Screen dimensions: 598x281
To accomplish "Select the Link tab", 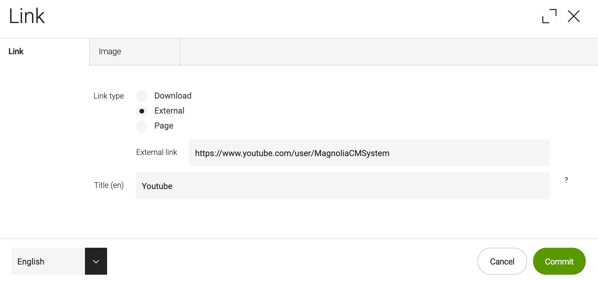I will tap(16, 51).
